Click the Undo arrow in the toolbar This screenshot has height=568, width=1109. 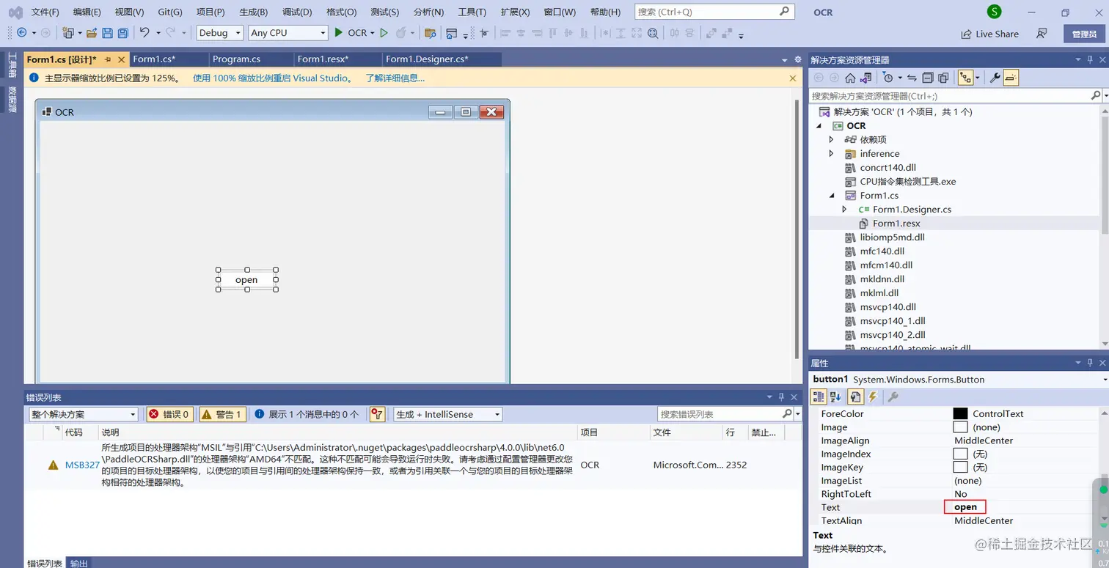pos(144,33)
